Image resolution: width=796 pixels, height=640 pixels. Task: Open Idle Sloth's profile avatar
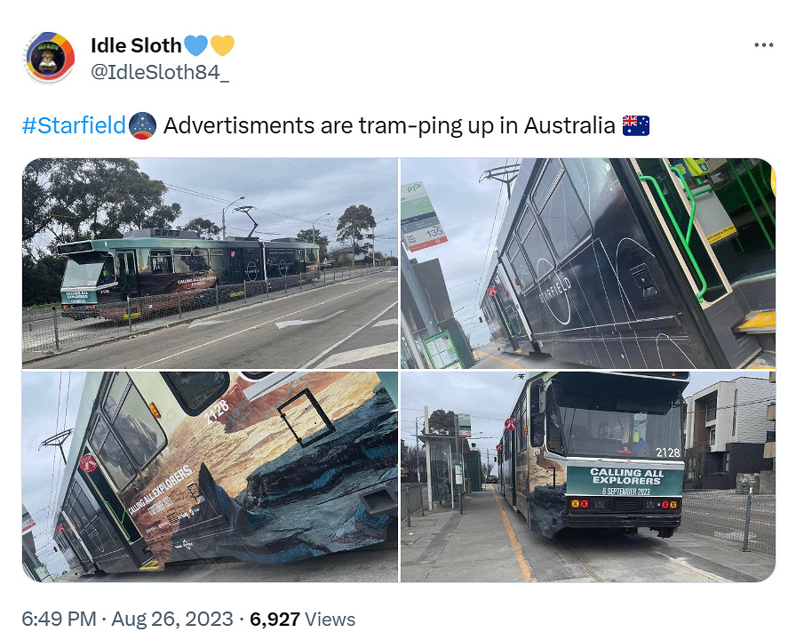[49, 58]
